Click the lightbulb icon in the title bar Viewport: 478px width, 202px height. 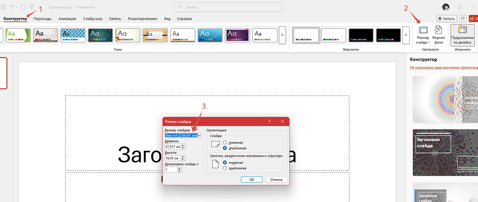[459, 7]
